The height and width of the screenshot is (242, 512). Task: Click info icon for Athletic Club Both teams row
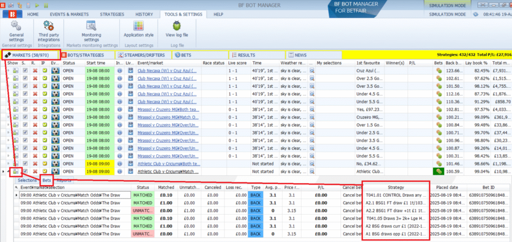coord(119,164)
